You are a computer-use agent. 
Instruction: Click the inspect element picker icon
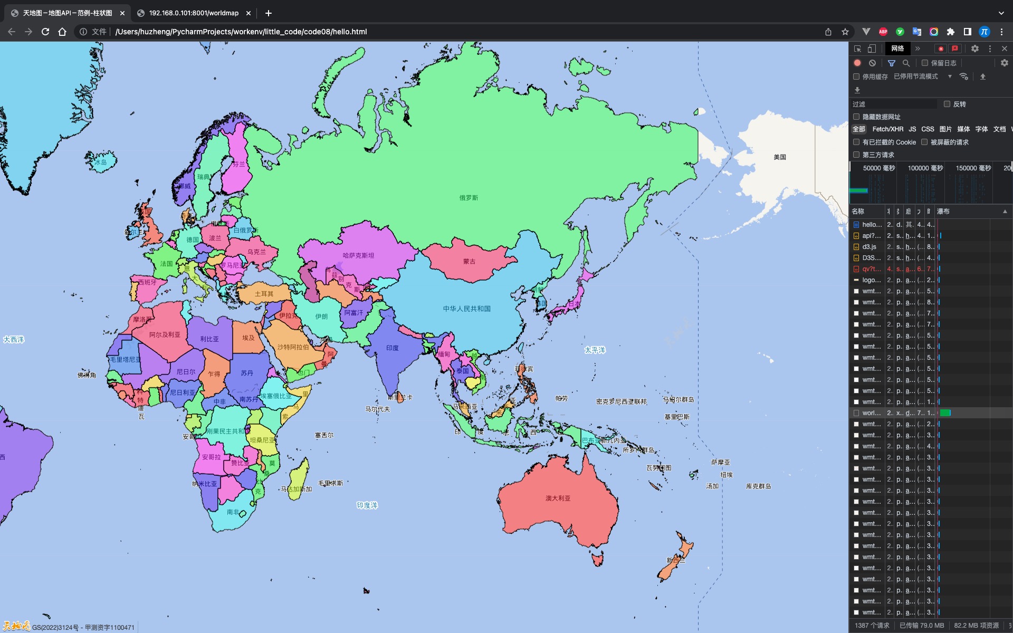858,49
